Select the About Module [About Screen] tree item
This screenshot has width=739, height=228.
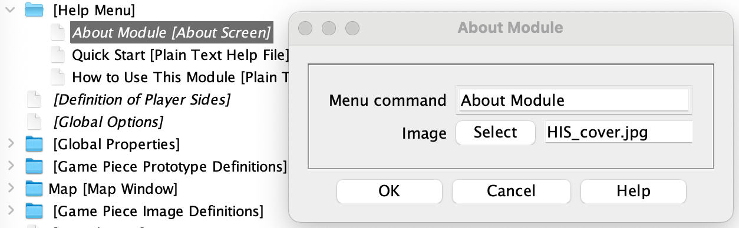(171, 32)
